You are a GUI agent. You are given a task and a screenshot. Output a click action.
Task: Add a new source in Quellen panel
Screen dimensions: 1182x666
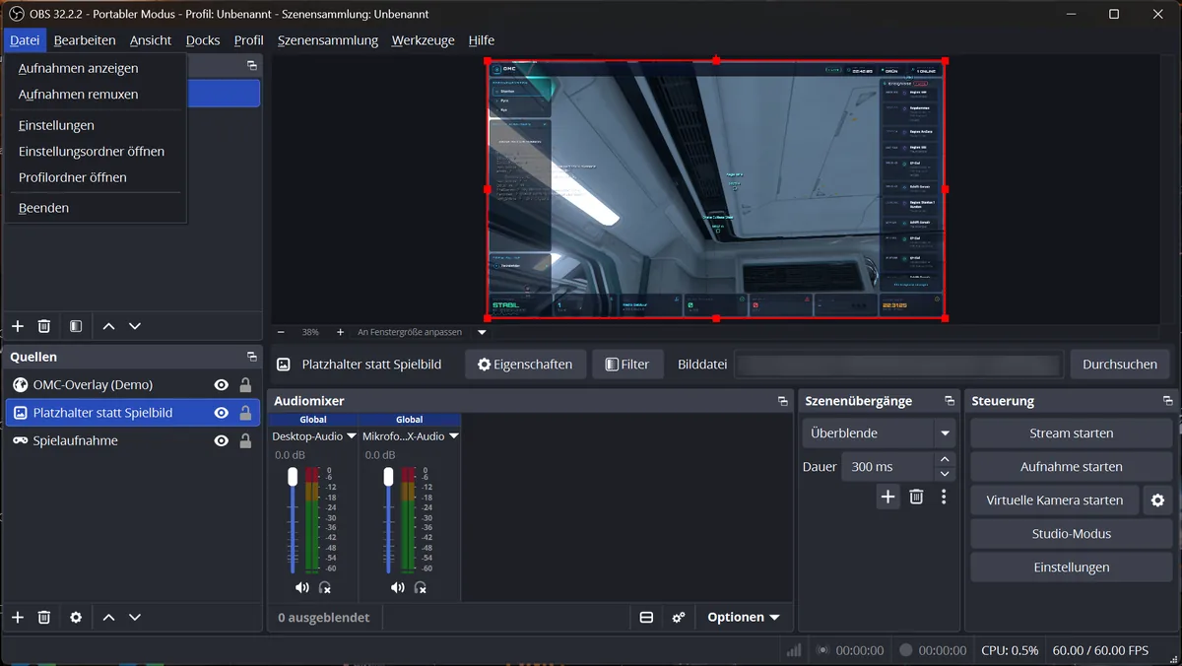[18, 617]
